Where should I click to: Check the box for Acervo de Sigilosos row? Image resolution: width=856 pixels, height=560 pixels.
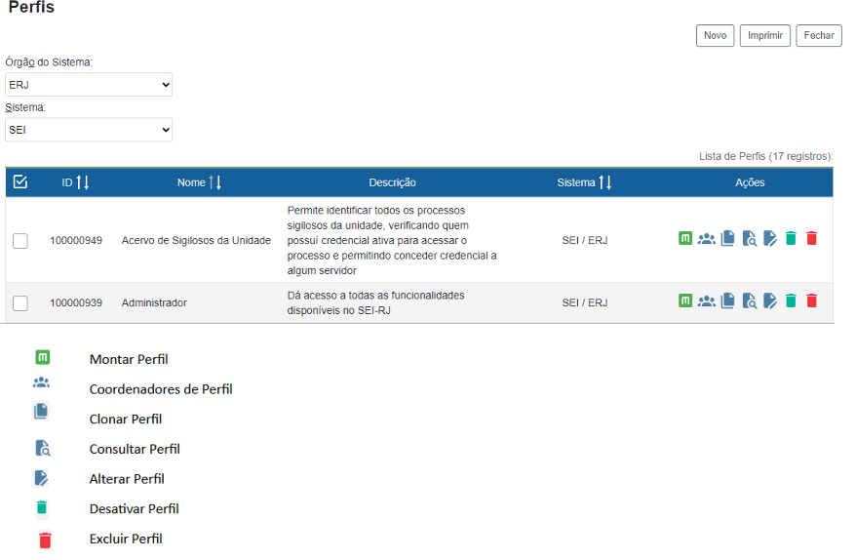(x=20, y=241)
